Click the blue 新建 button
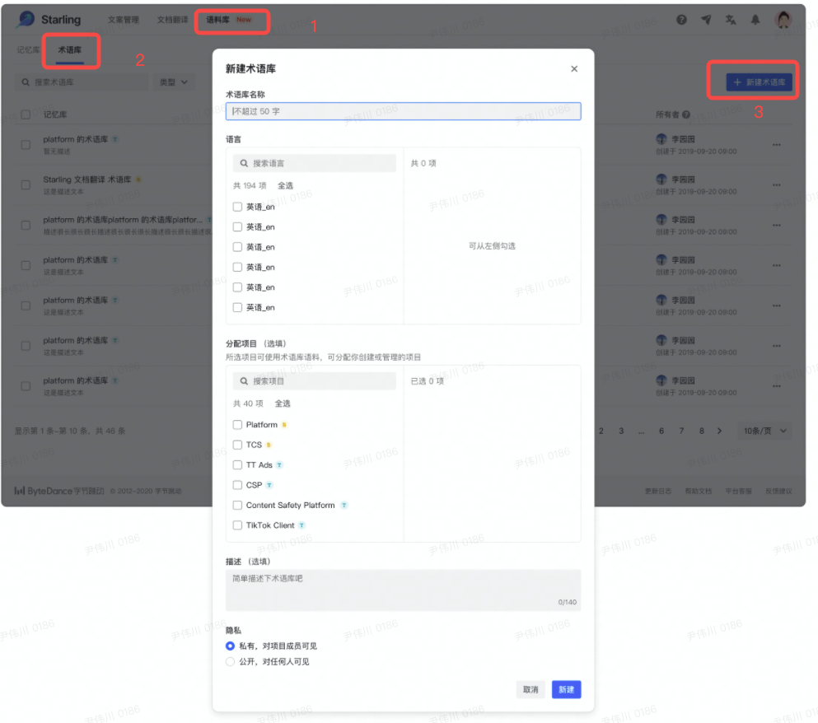818x723 pixels. coord(566,690)
